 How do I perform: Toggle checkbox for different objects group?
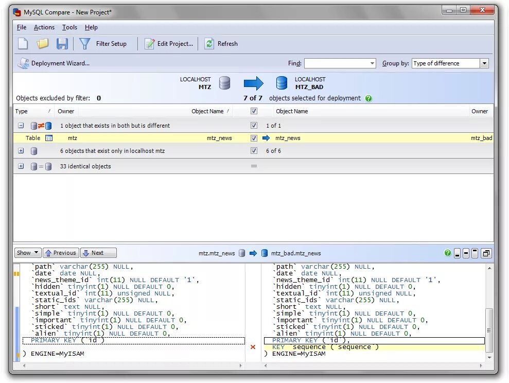point(254,125)
